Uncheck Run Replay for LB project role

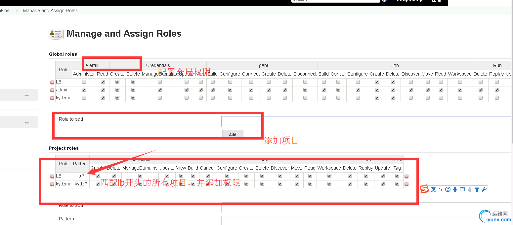point(366,176)
